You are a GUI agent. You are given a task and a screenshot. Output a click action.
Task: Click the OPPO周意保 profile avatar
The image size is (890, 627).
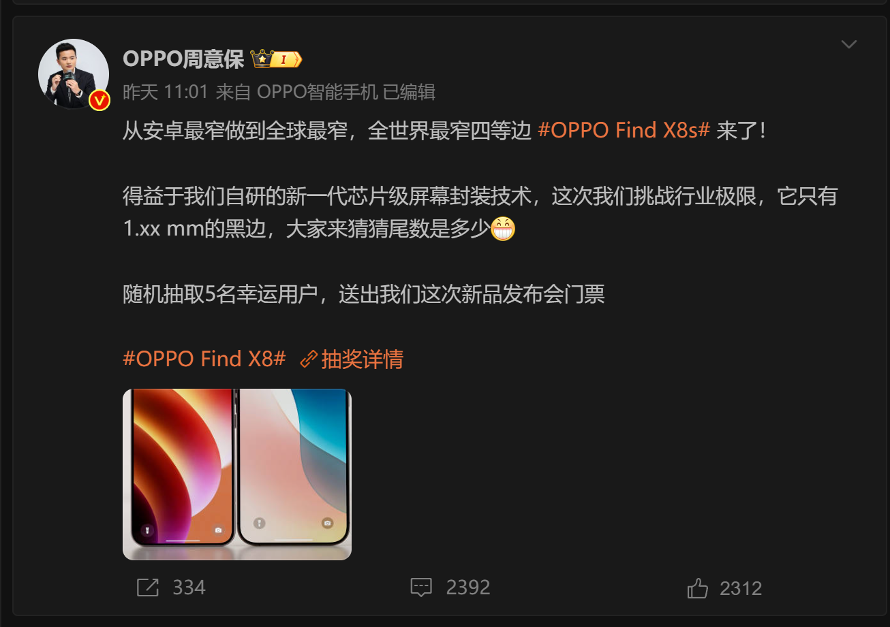point(74,74)
